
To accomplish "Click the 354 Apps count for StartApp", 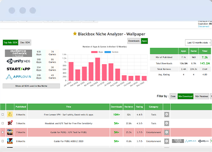I will (39, 69).
